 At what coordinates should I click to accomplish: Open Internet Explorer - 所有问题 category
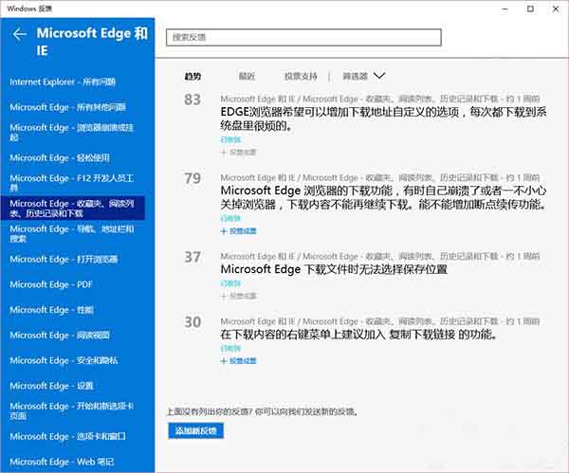point(63,82)
